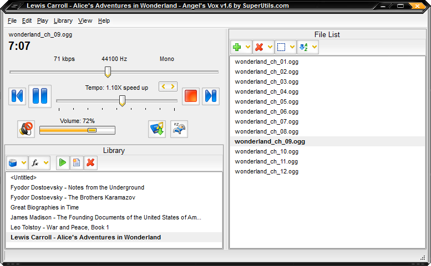Click the sleep timer icon
Screen dimensions: 431x266
point(179,129)
